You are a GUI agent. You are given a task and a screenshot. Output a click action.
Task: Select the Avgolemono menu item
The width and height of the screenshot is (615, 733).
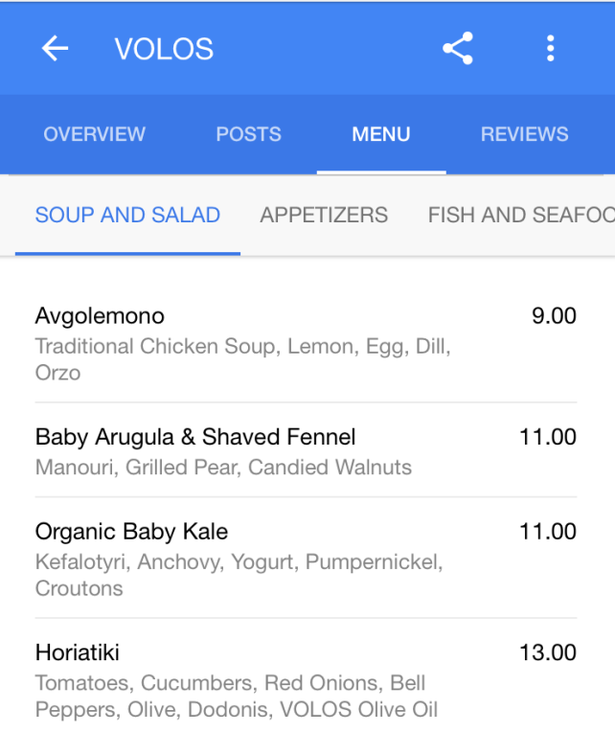100,316
